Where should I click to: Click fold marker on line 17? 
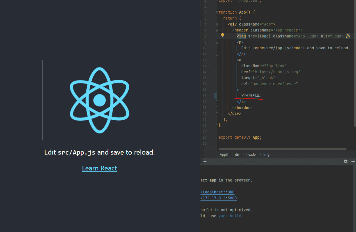(x=217, y=90)
